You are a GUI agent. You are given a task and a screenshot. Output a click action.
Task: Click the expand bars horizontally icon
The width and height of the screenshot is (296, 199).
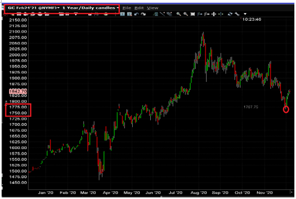(214, 14)
